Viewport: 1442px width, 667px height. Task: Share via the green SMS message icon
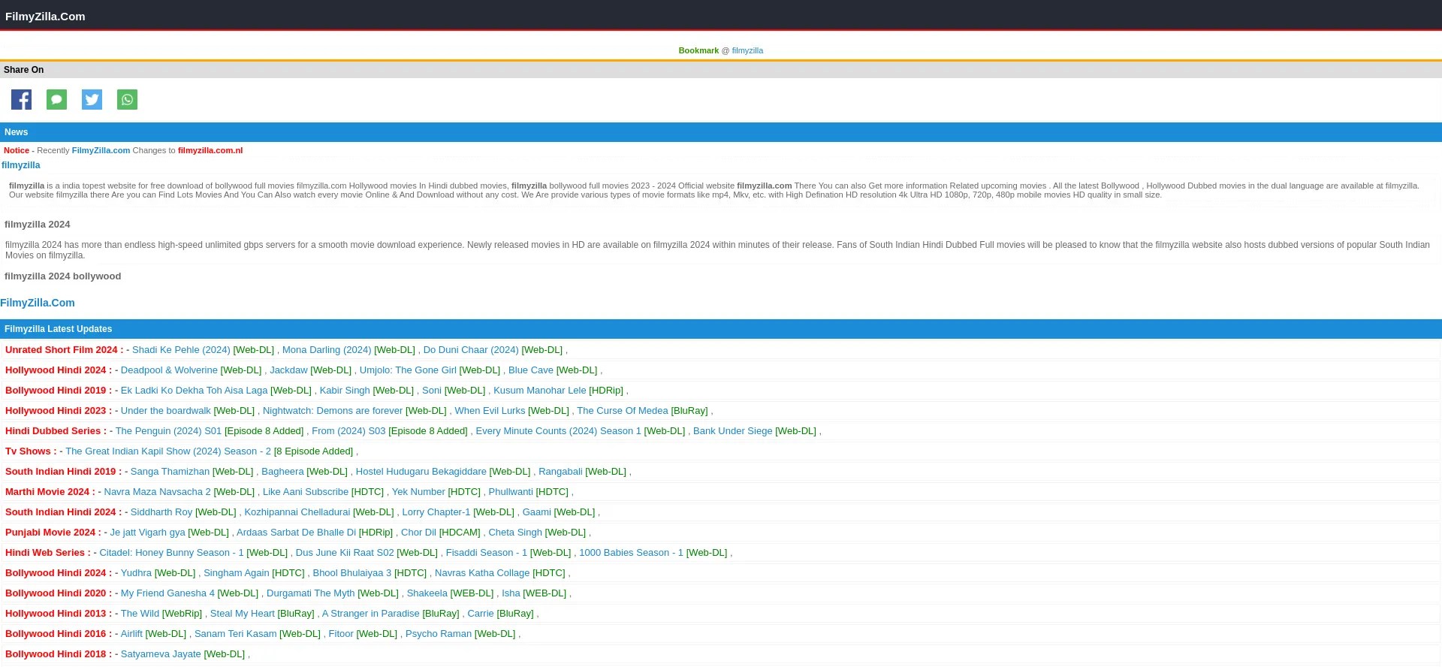point(56,99)
